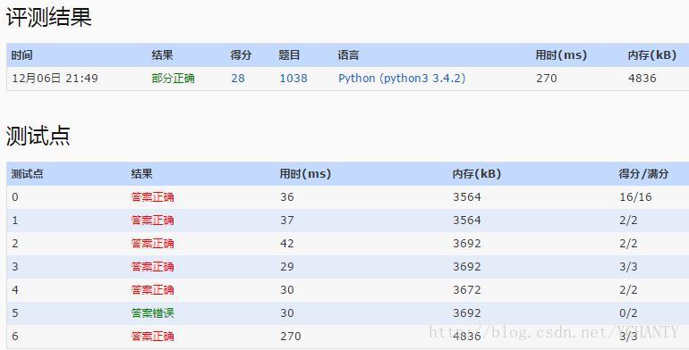Select the 3564 memory for test point 0
Viewport: 689px width, 350px height.
(467, 197)
